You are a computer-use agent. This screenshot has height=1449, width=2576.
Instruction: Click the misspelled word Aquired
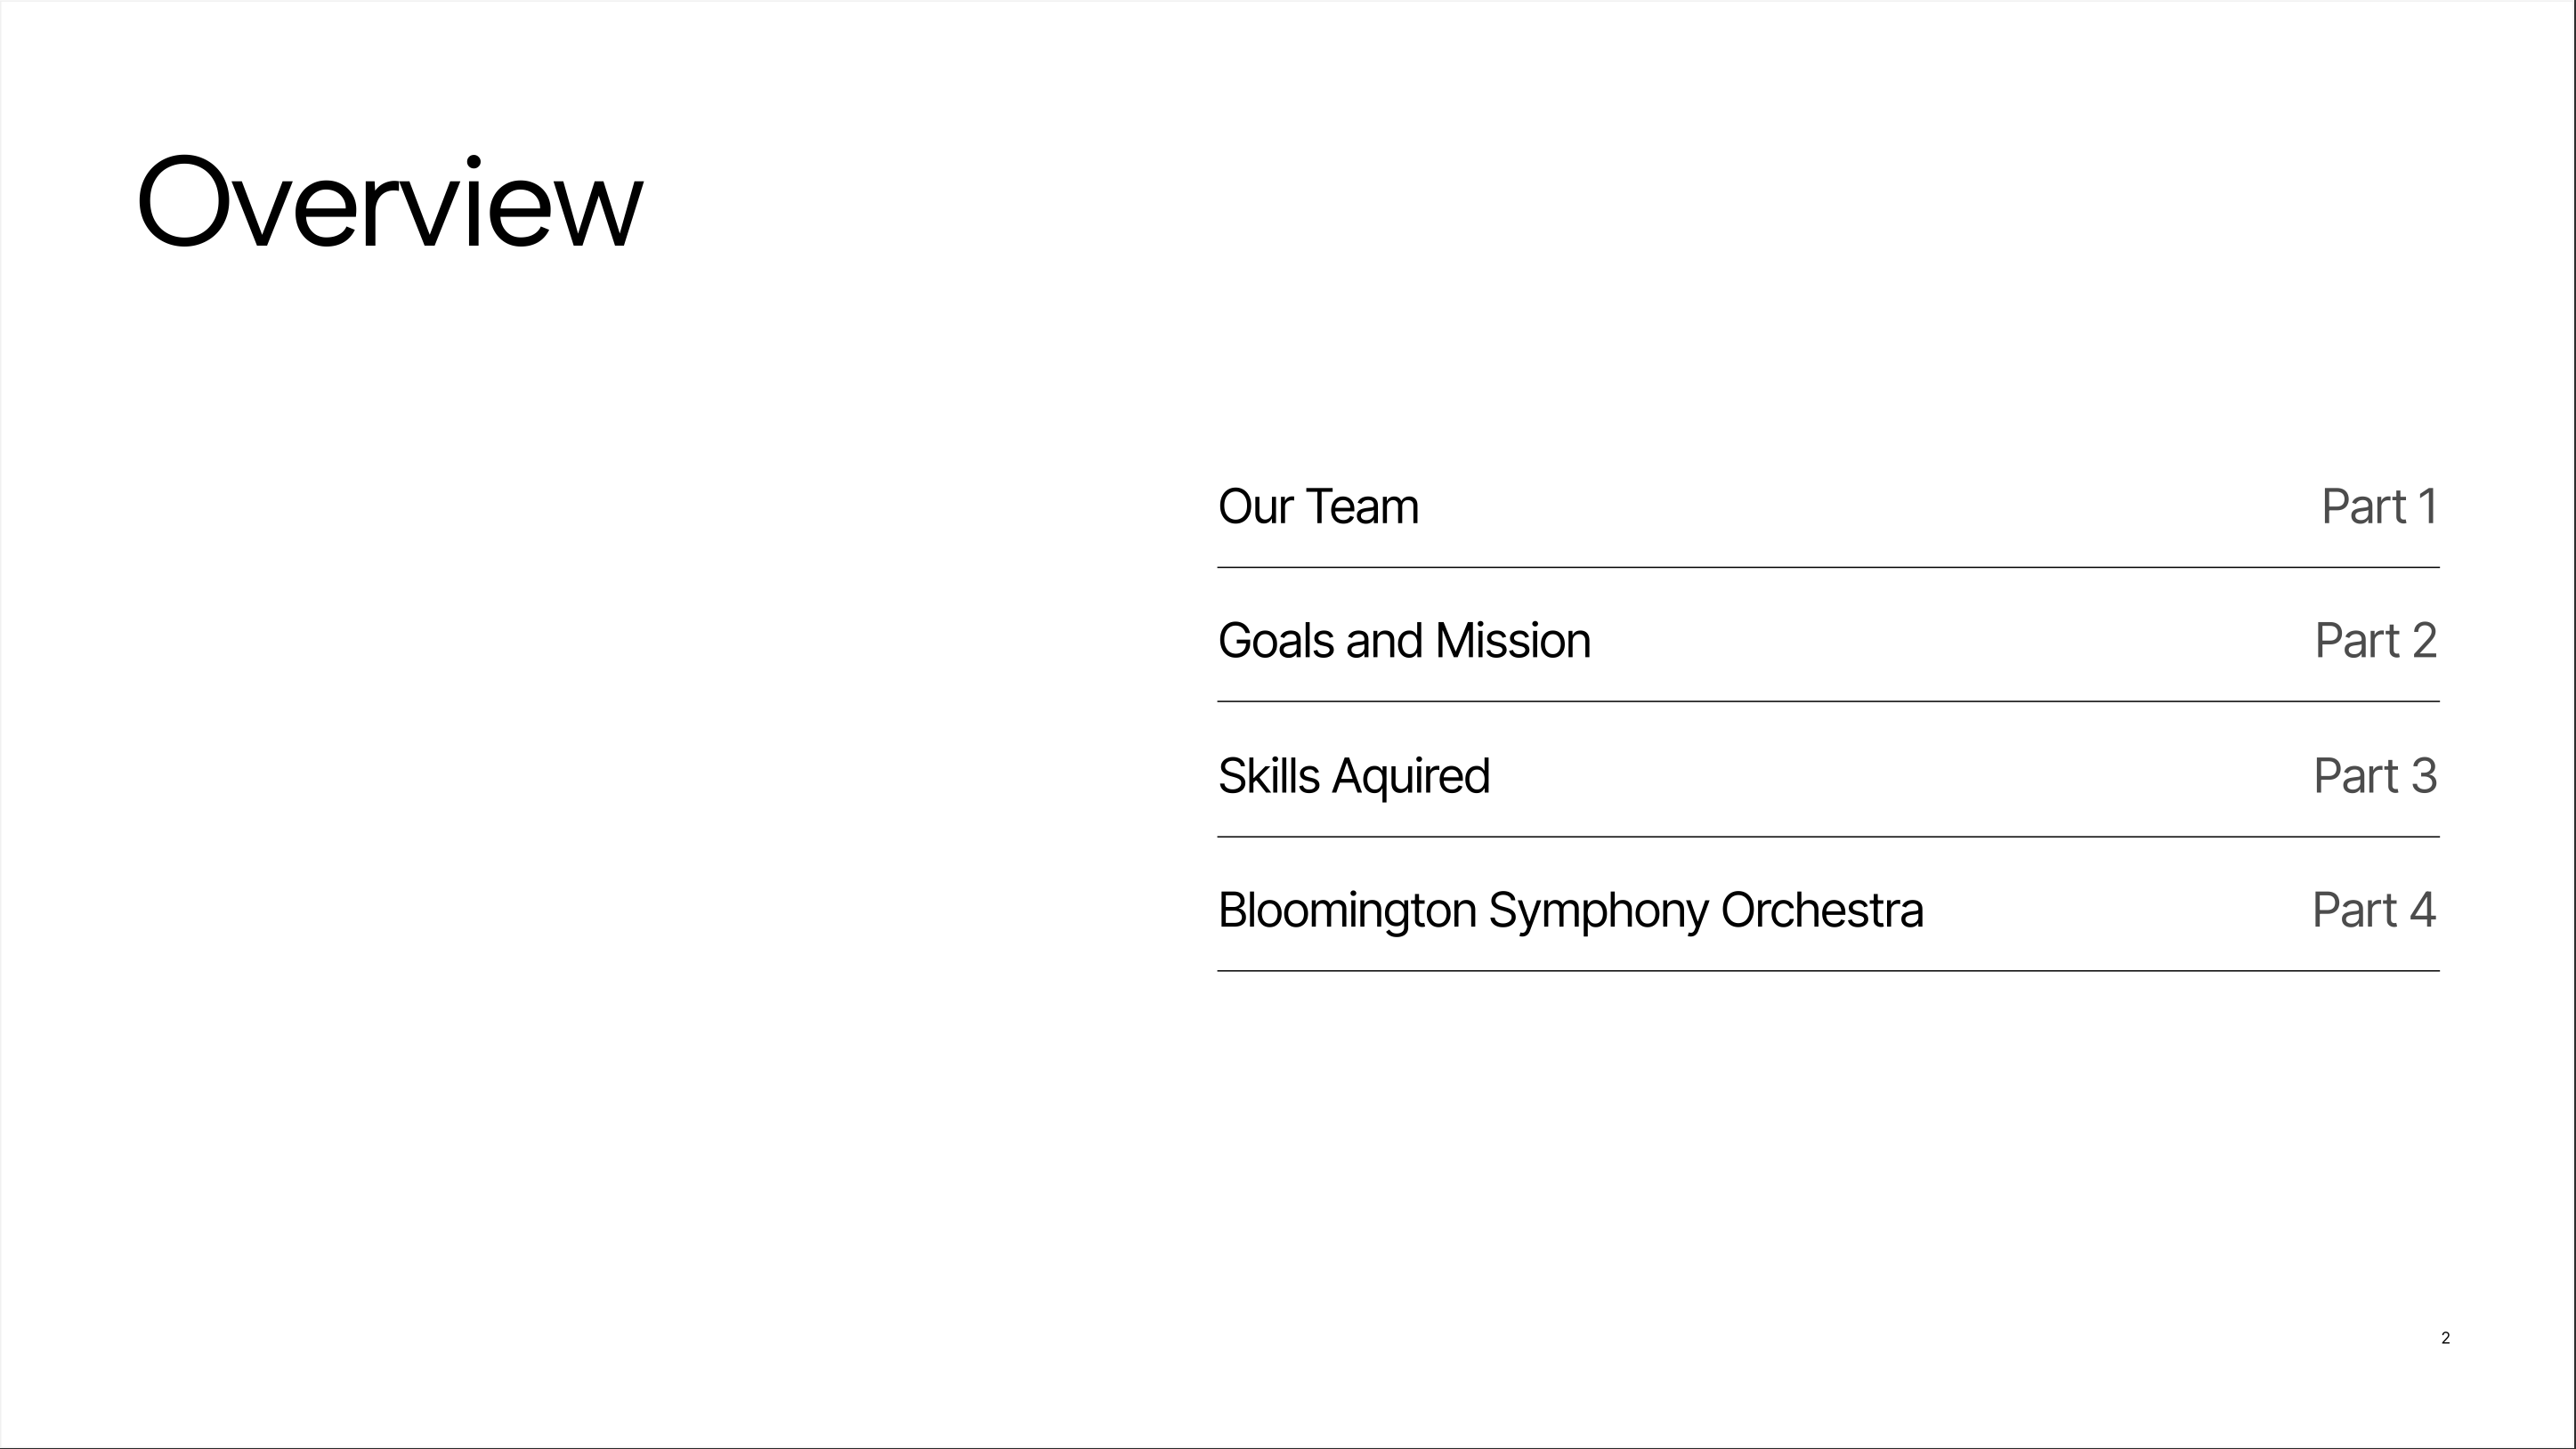1411,776
